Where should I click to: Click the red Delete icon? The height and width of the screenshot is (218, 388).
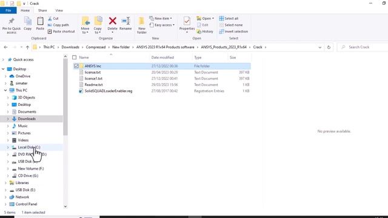tap(113, 21)
